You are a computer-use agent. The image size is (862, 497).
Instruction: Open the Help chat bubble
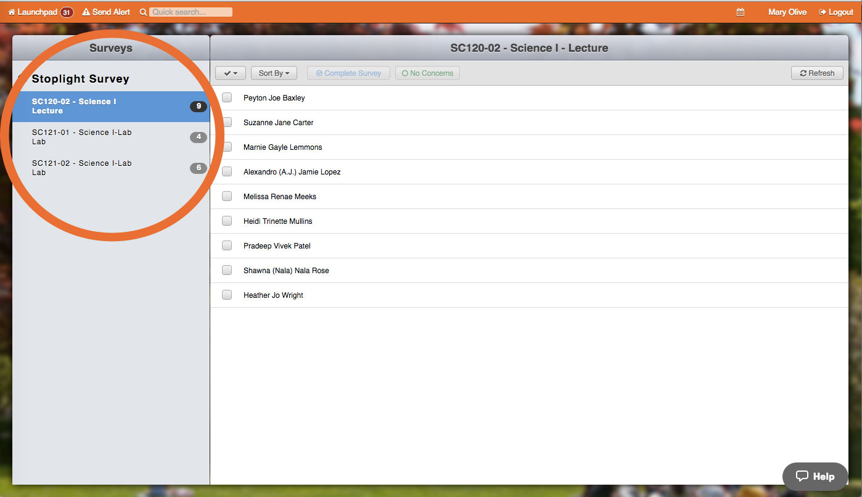[x=815, y=476]
